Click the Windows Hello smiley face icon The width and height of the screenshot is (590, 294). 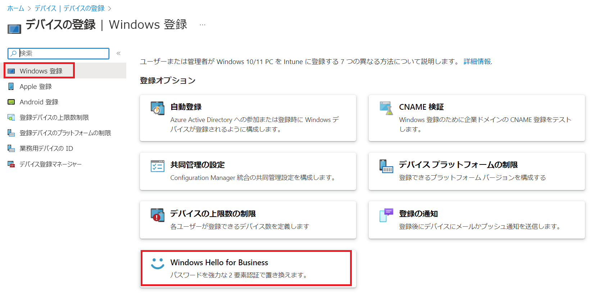158,264
